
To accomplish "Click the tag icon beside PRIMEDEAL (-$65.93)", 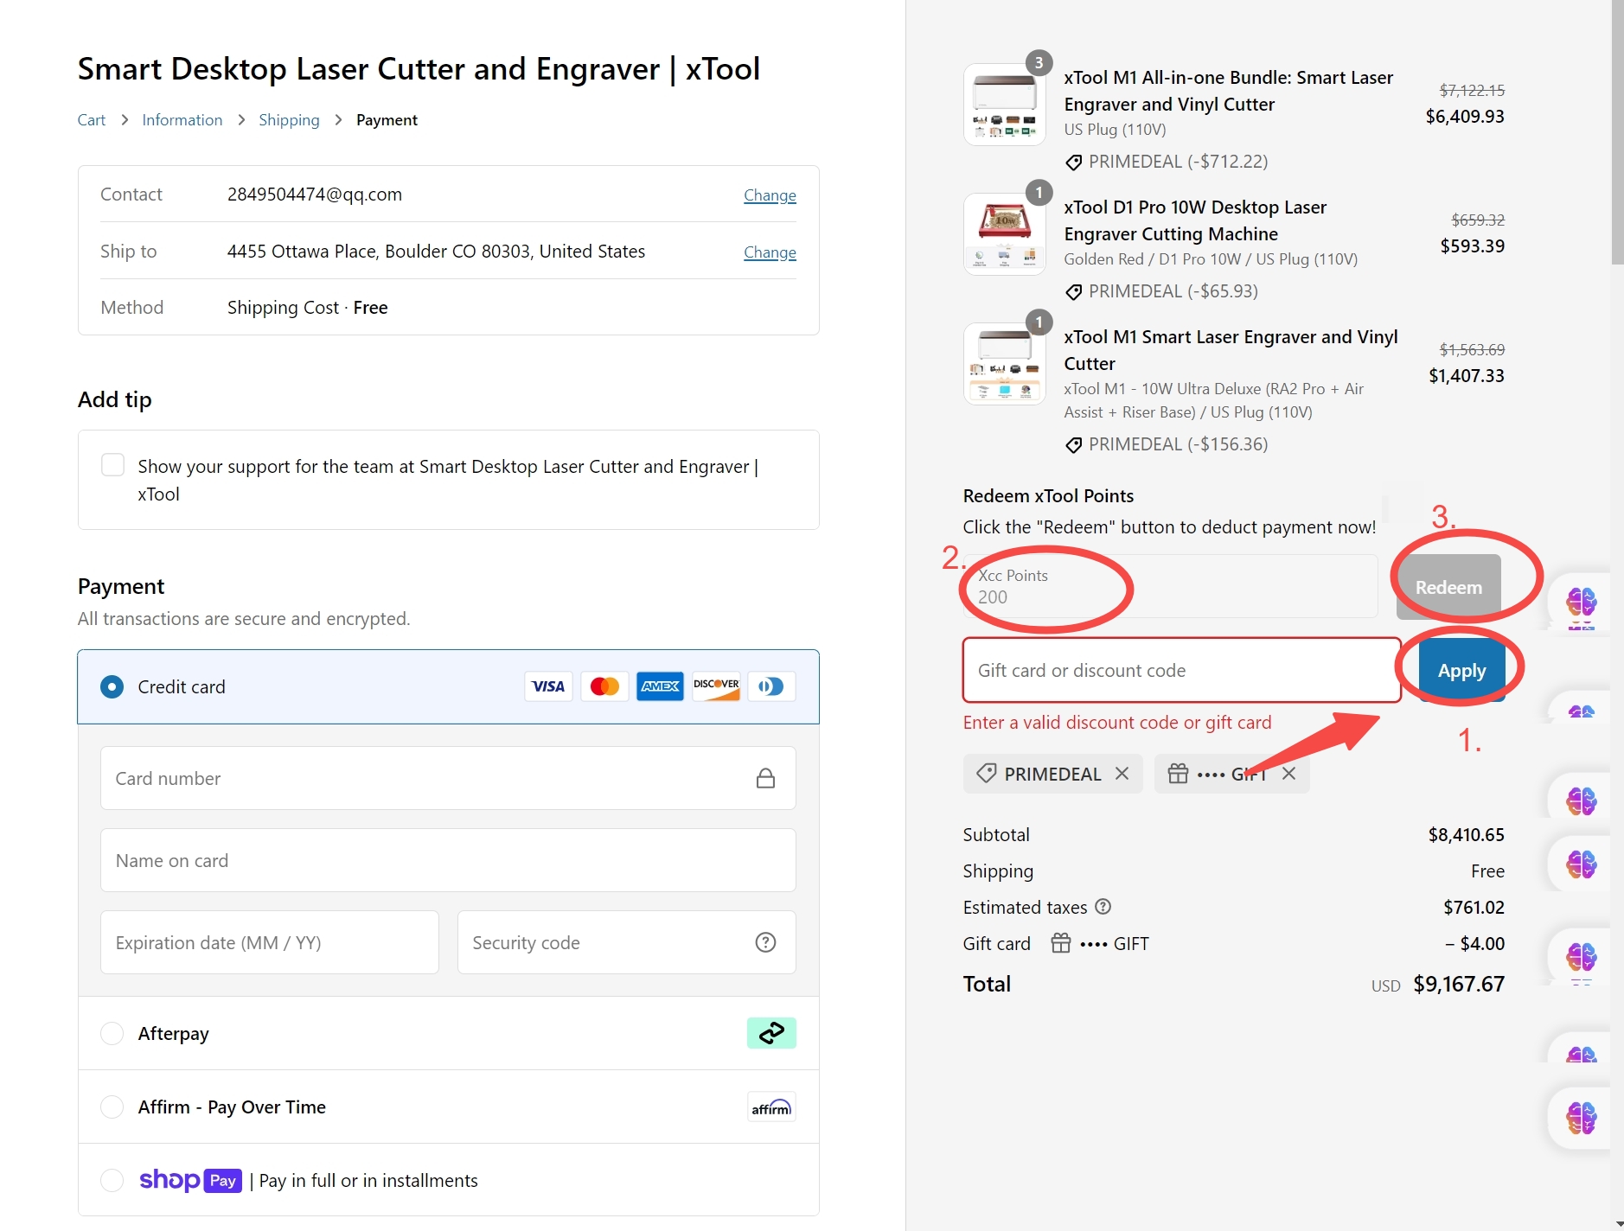I will [x=1073, y=291].
